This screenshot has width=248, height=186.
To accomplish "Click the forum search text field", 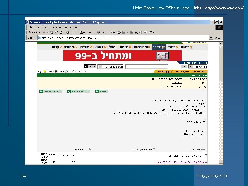I will tap(146, 66).
